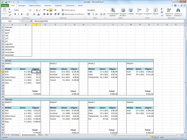Toggle center text alignment
Screen dimensions: 187x140
point(48,14)
